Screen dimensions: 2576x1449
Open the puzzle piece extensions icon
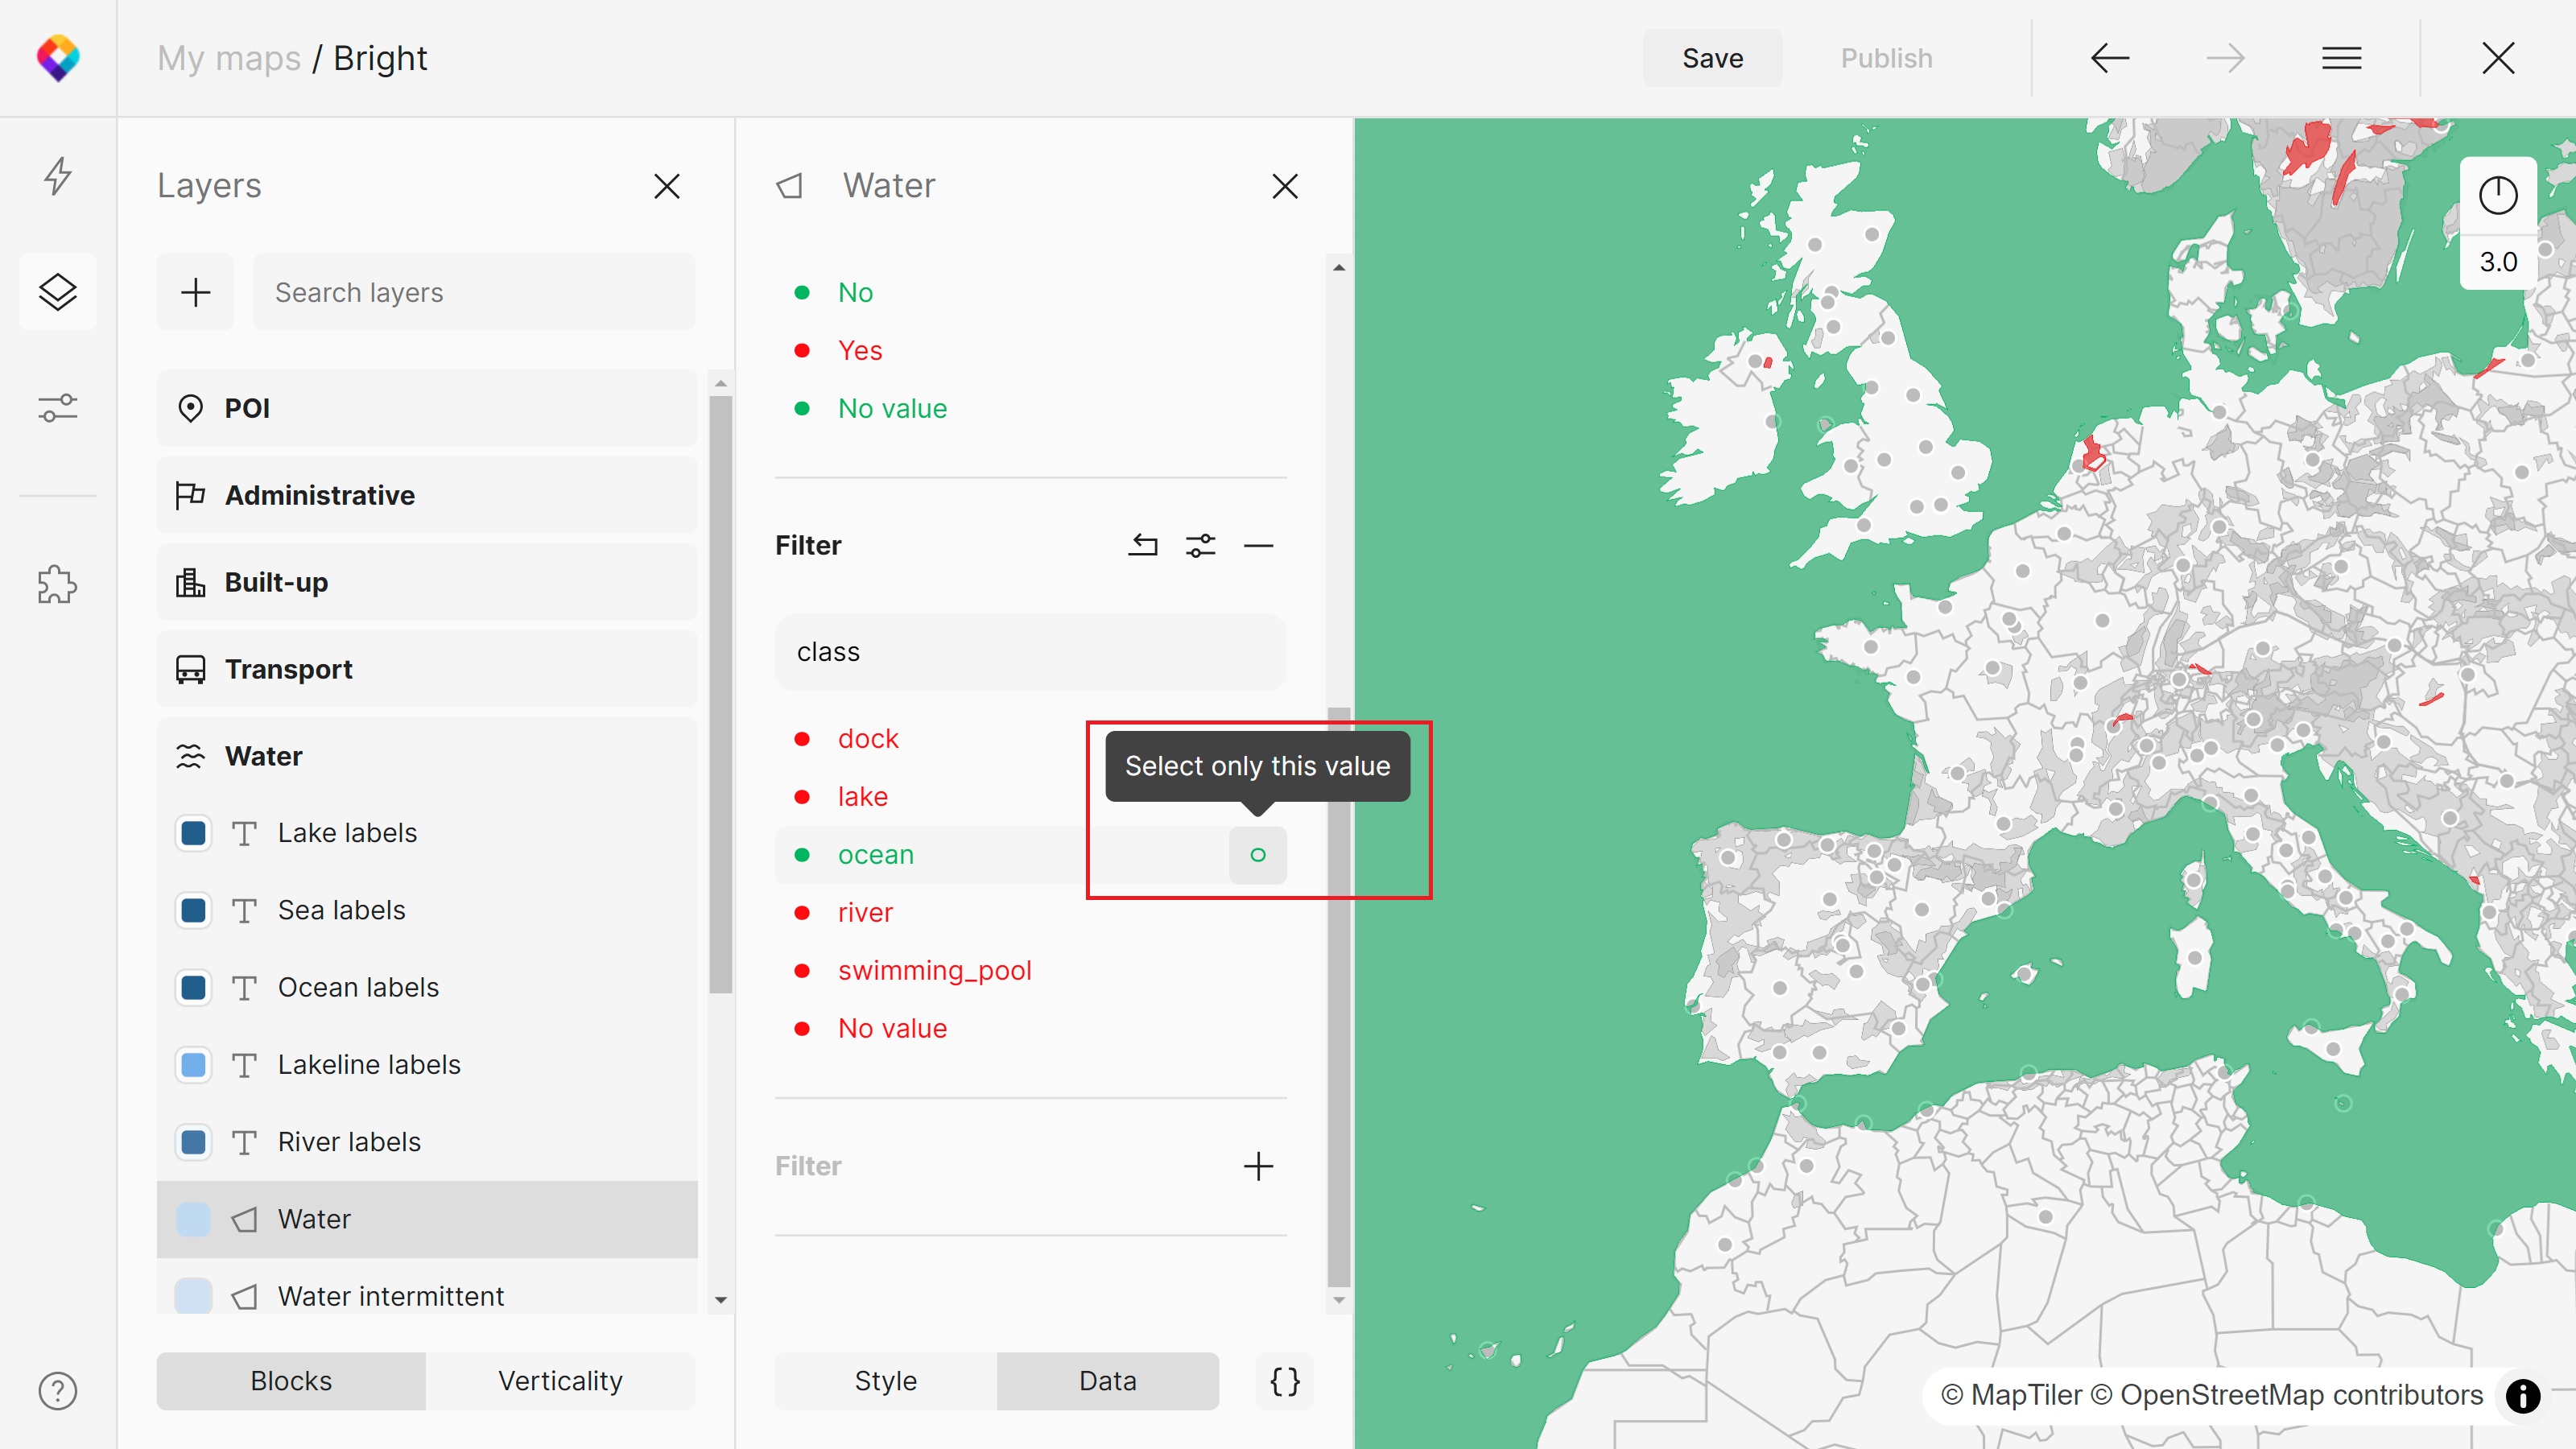point(58,584)
